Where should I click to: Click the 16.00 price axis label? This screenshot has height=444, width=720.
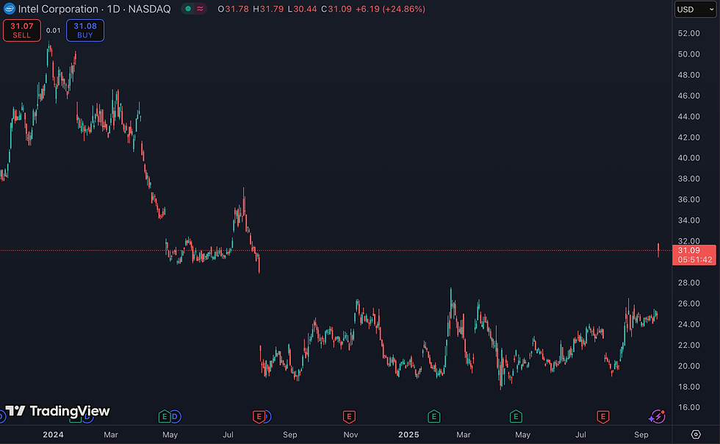click(689, 407)
